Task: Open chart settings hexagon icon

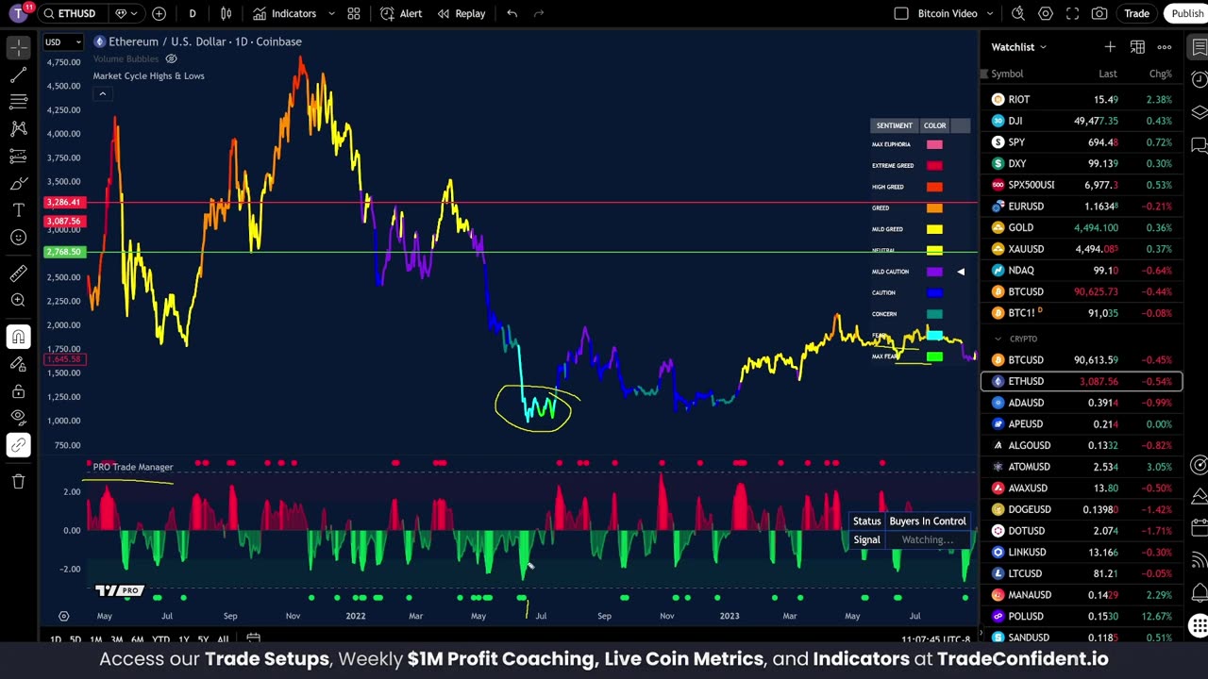Action: click(1046, 13)
